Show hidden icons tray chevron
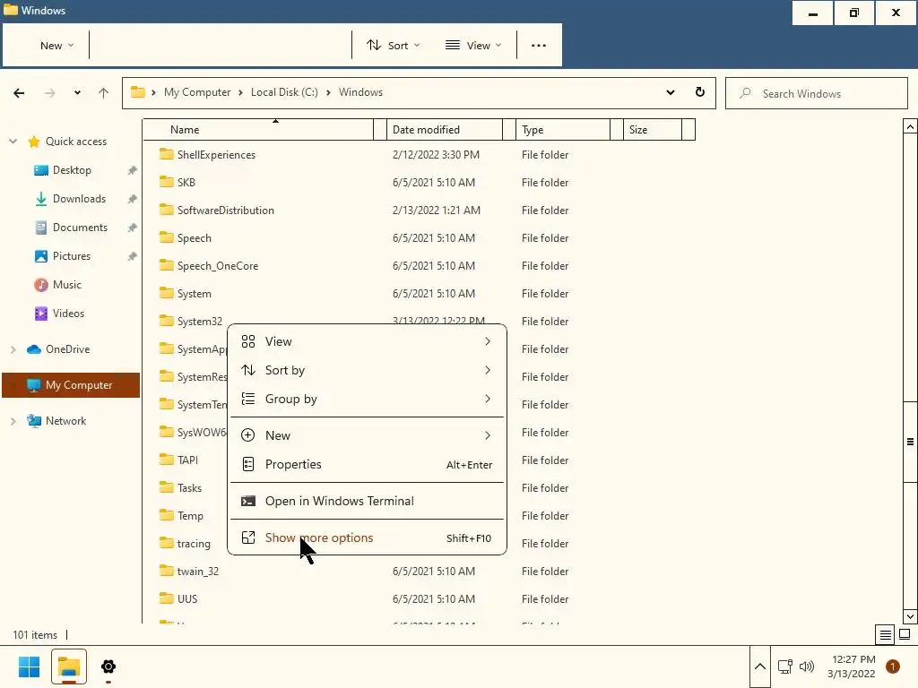918x688 pixels. [x=760, y=666]
